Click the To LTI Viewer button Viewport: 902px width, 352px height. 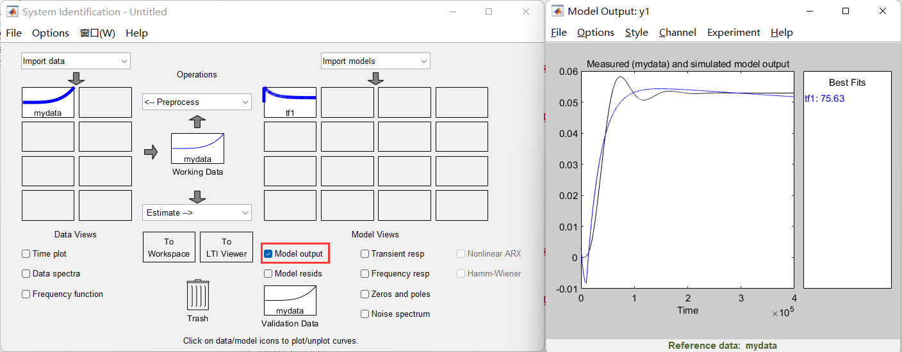pyautogui.click(x=226, y=247)
